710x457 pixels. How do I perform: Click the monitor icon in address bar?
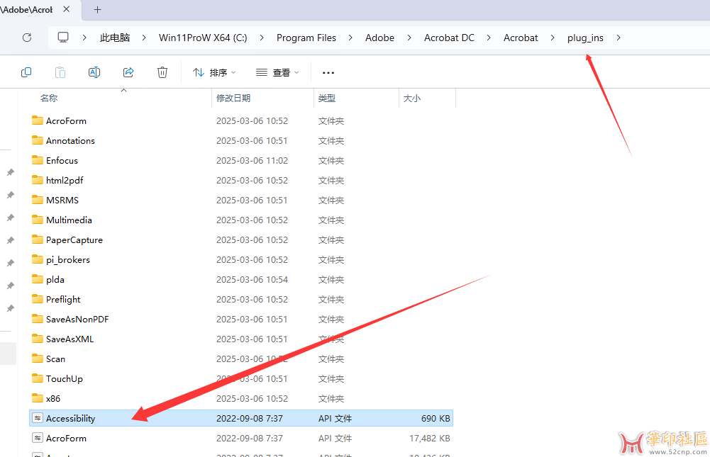pos(63,38)
